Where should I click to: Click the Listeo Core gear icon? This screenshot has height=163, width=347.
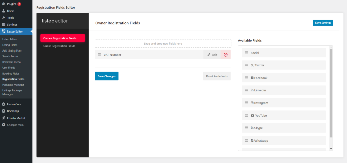(x=4, y=104)
